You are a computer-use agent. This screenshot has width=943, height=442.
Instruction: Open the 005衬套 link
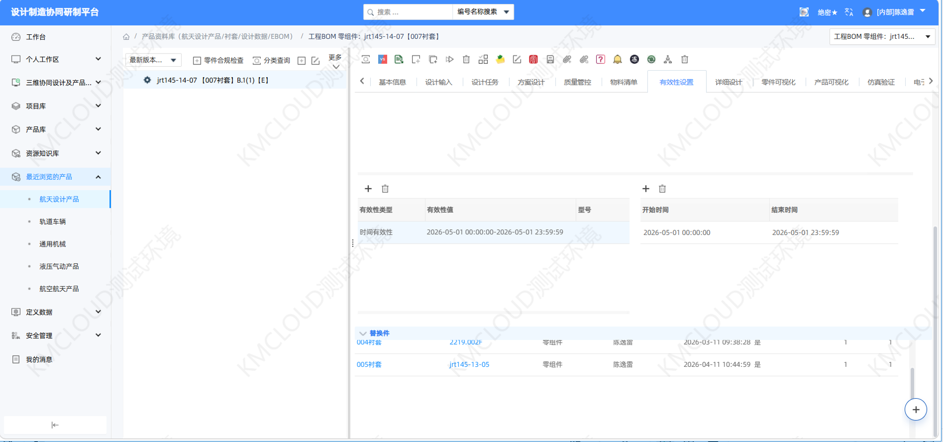click(x=369, y=364)
